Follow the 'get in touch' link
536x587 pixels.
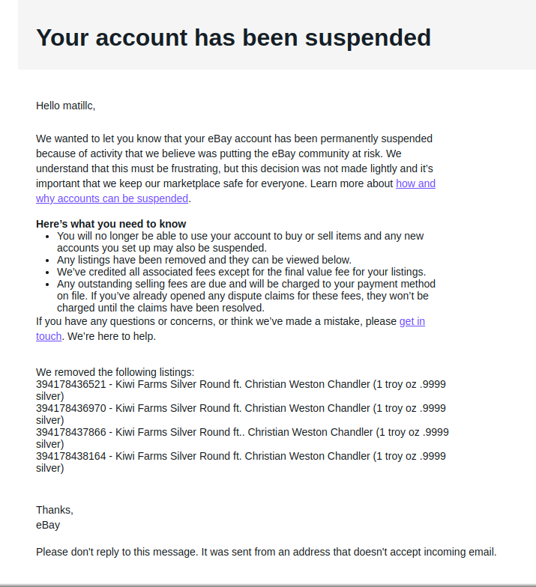click(x=412, y=322)
